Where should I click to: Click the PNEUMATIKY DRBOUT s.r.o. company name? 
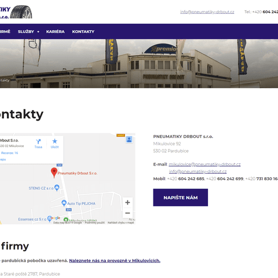point(183,137)
